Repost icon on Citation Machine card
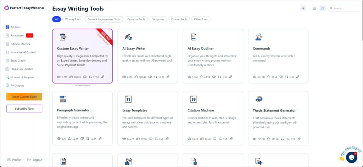 click(220, 139)
